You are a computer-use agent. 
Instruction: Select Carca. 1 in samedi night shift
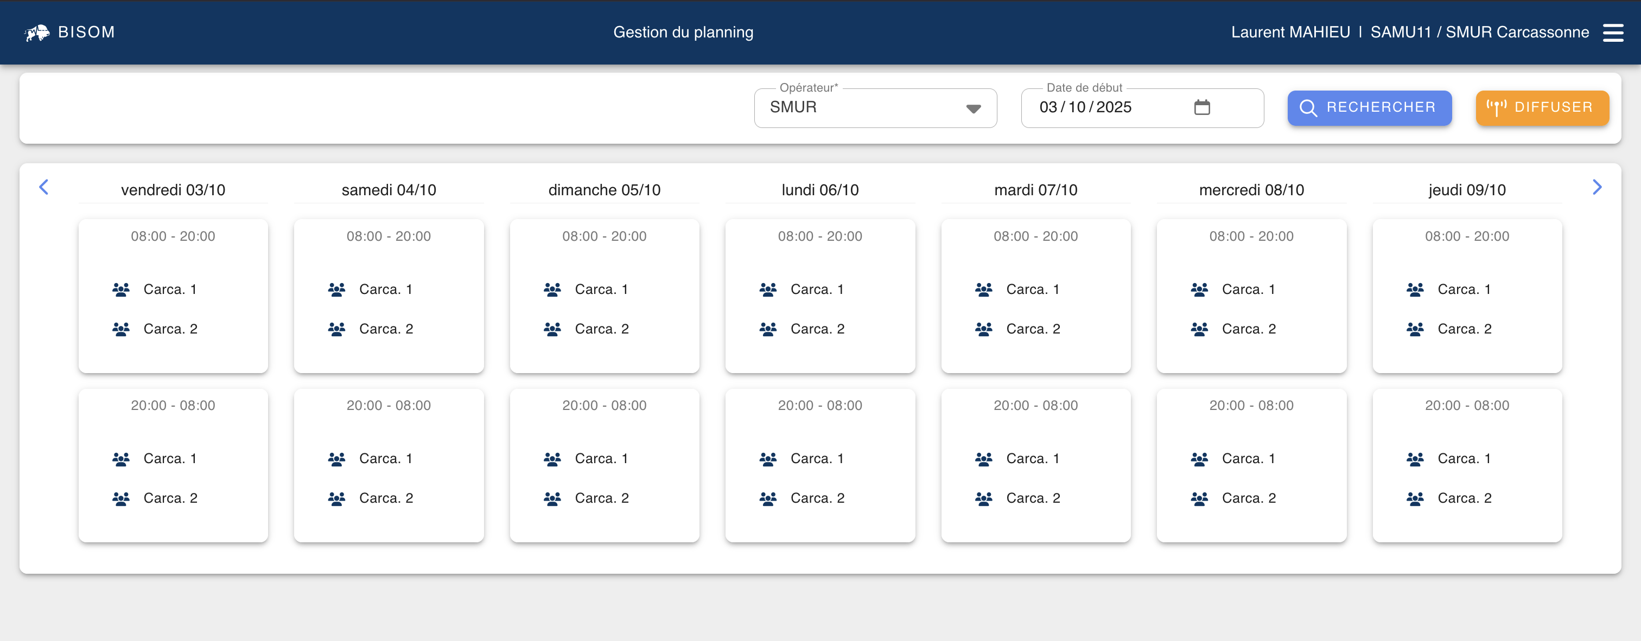click(x=385, y=459)
